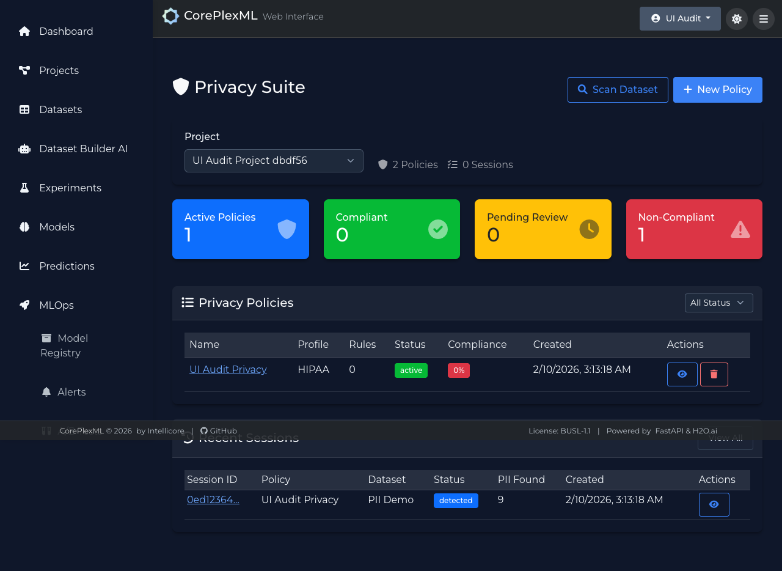Screen dimensions: 782x571
Task: Click the red Non-Compliant summary card
Action: click(693, 229)
